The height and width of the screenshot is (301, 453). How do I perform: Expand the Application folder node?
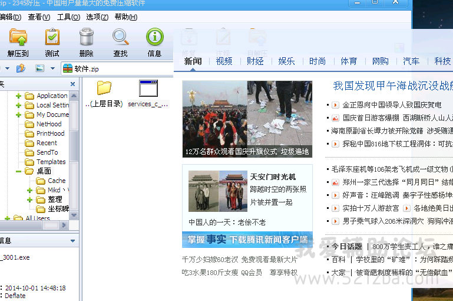pos(18,96)
